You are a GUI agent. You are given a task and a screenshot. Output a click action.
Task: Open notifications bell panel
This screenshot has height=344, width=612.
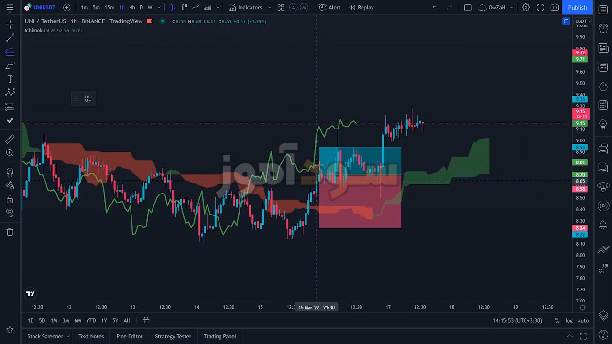pyautogui.click(x=603, y=225)
